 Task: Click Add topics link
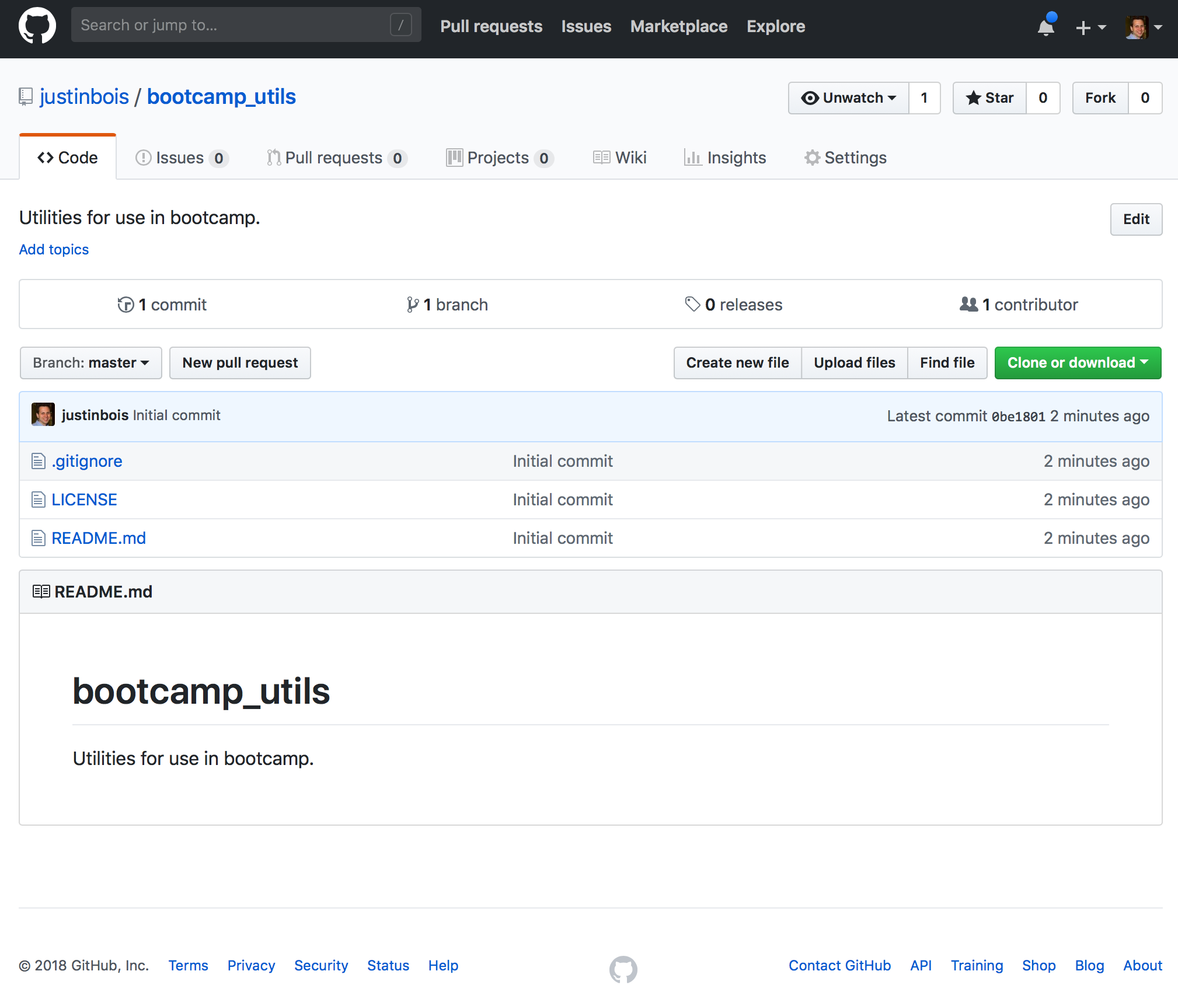click(x=53, y=249)
